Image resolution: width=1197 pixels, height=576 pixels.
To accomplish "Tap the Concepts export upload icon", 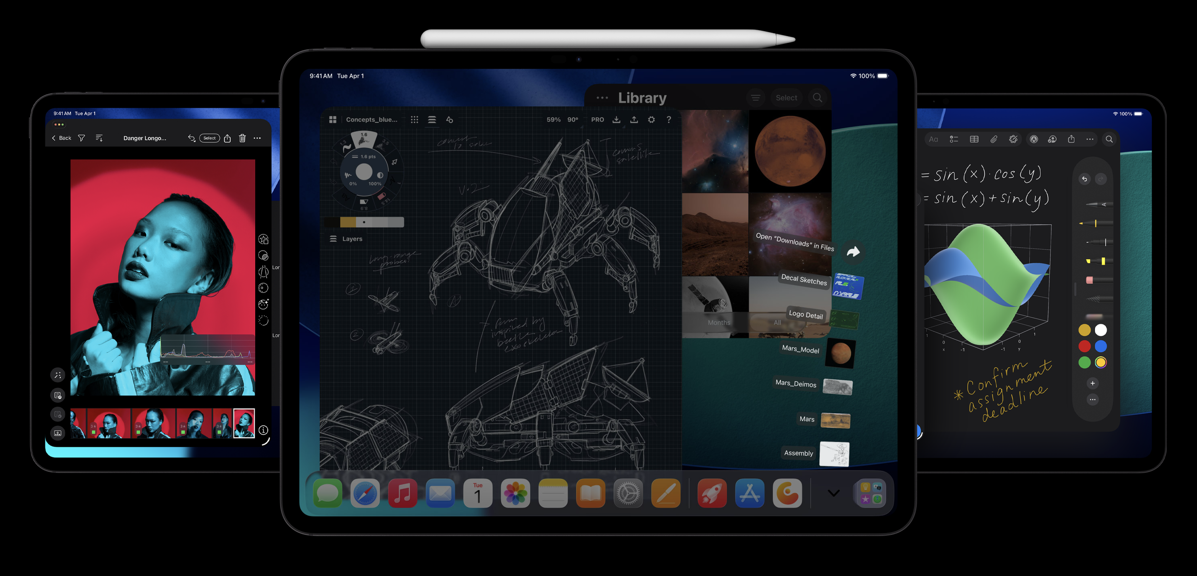I will [x=634, y=120].
